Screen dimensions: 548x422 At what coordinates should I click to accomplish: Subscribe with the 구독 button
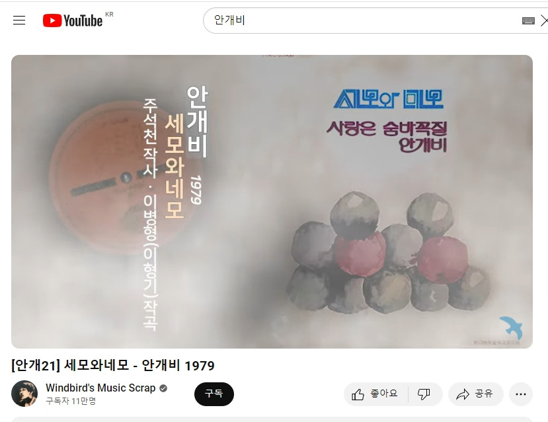pos(214,394)
